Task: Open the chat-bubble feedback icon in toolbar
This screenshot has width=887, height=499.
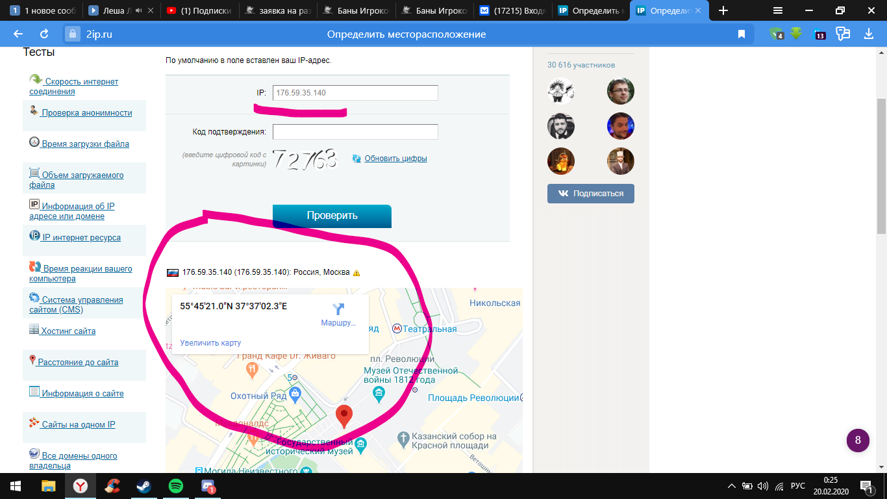Action: point(843,34)
